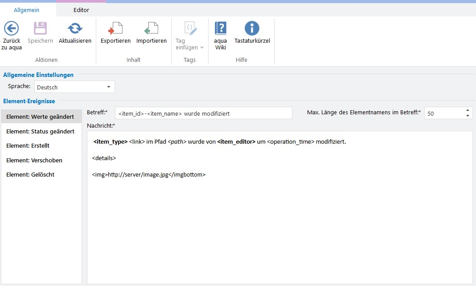Select the Allgemein tab
Screen dimensions: 476x286
pos(26,10)
